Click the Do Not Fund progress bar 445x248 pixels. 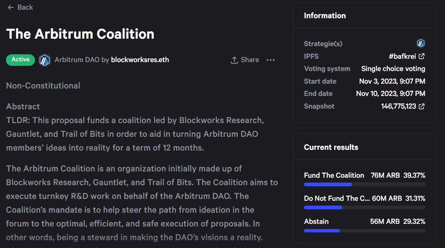pos(364,207)
